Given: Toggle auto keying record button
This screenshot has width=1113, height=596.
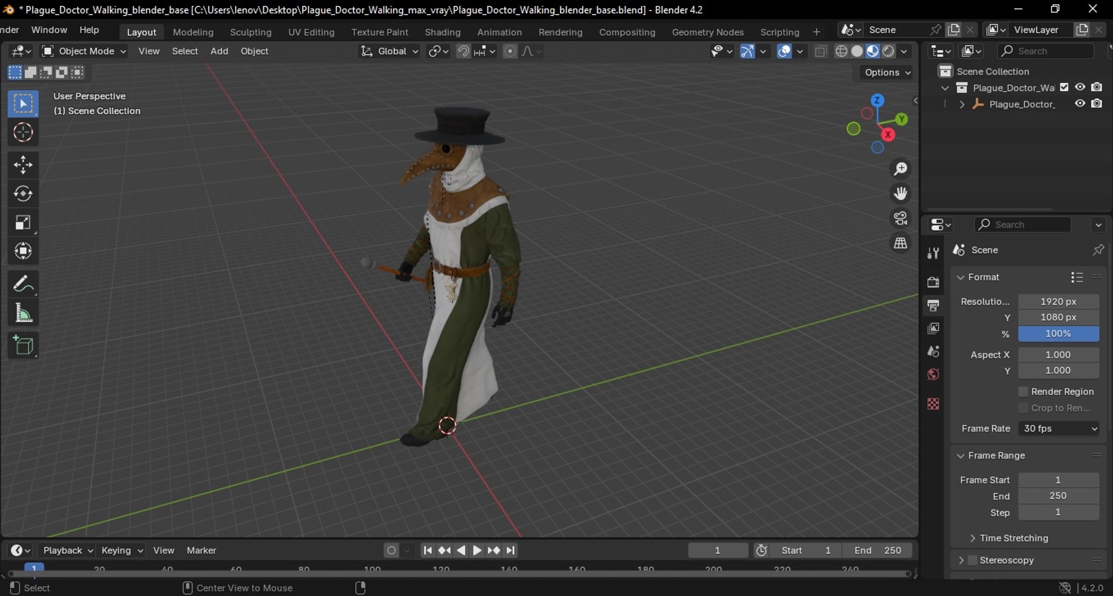Looking at the screenshot, I should click(392, 550).
